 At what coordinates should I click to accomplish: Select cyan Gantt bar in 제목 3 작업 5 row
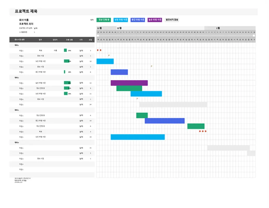[138, 137]
